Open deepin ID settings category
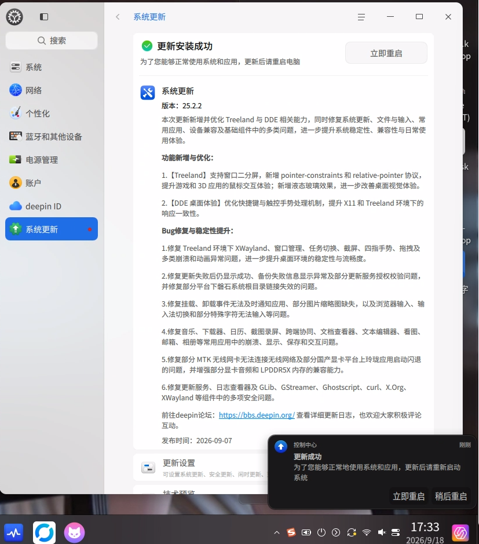 coord(52,206)
